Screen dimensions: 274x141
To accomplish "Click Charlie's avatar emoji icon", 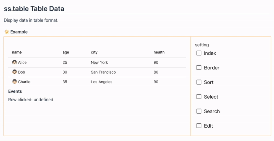I will pos(14,82).
